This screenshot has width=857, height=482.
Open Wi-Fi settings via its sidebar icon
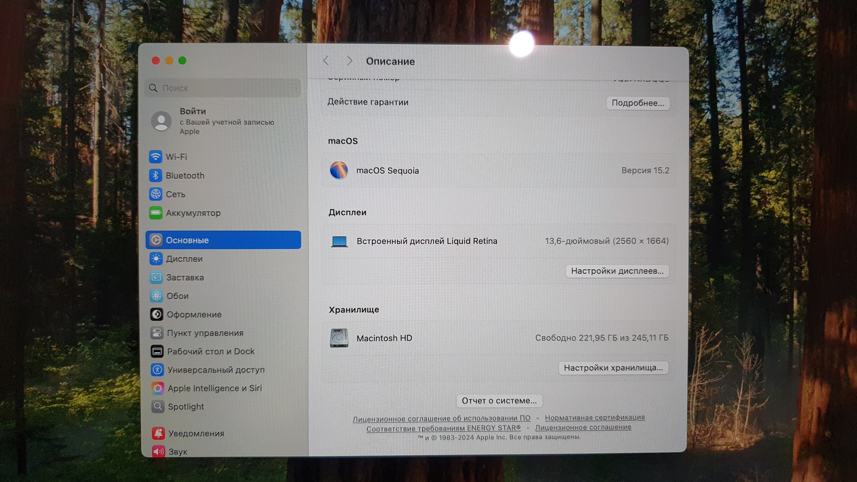pyautogui.click(x=156, y=157)
